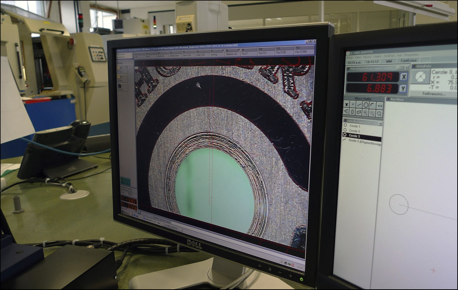Select the circle measurement tool in Blocs Outils
Screen dimensions: 458x290
pos(366,105)
